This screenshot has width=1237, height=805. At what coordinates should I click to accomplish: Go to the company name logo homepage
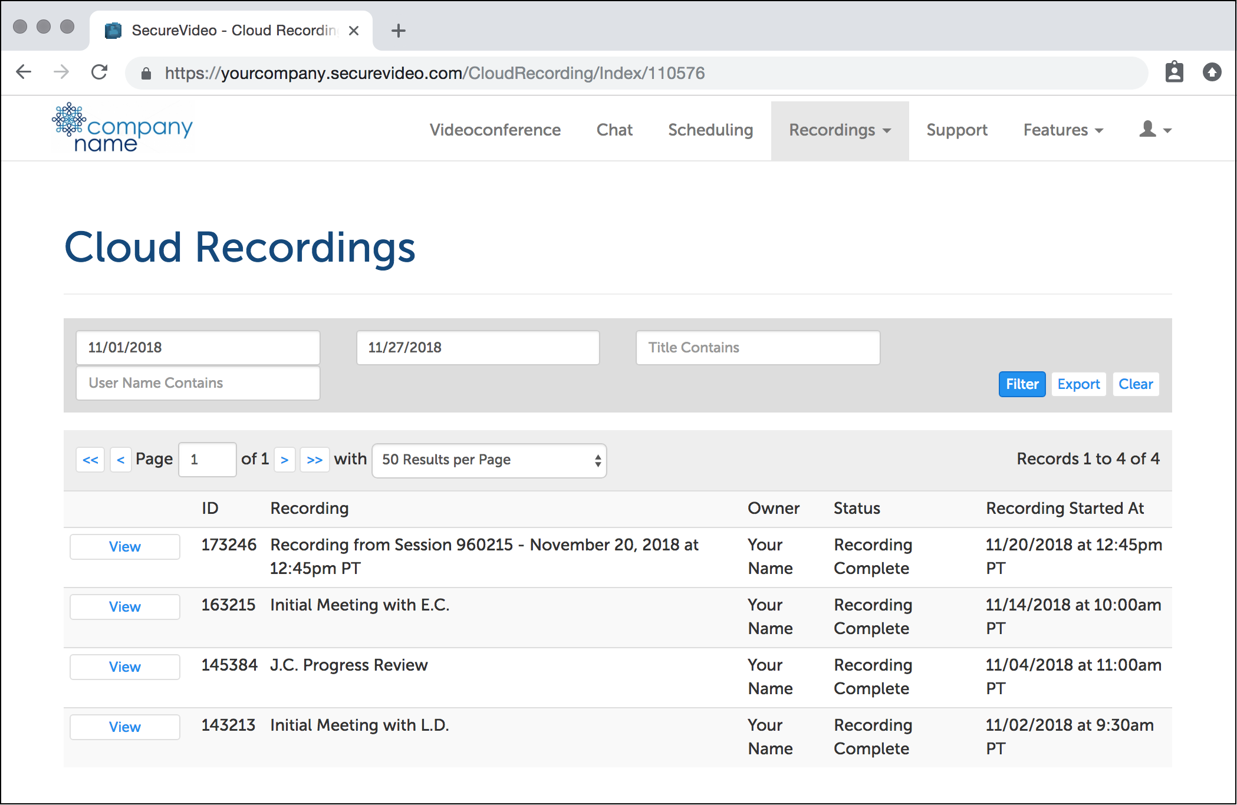click(123, 128)
